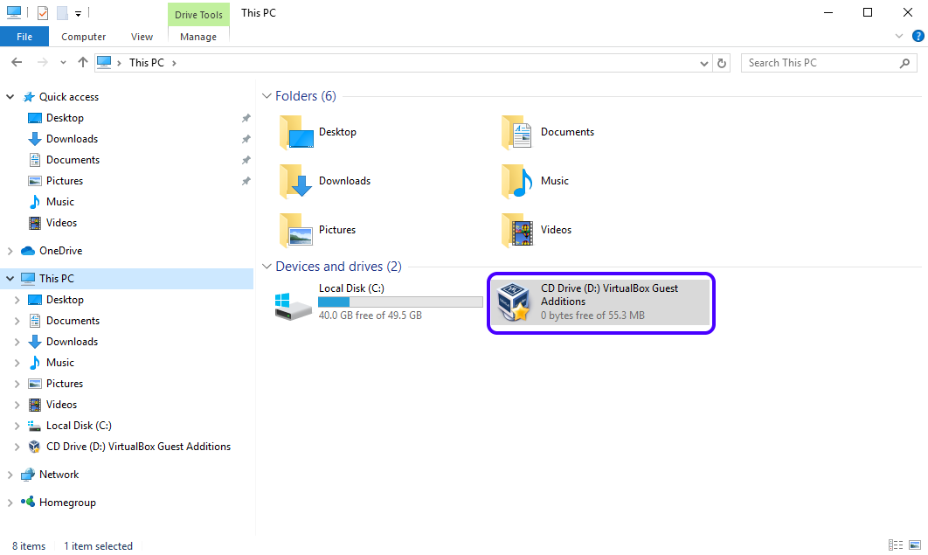This screenshot has height=555, width=928.
Task: Click '40.0 GB free of 49.5 GB' text
Action: (x=370, y=316)
